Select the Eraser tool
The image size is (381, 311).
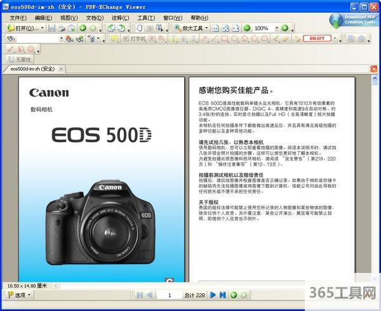286,39
